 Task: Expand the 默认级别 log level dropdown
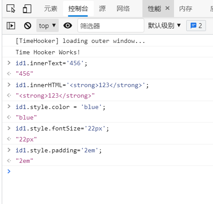pos(164,26)
